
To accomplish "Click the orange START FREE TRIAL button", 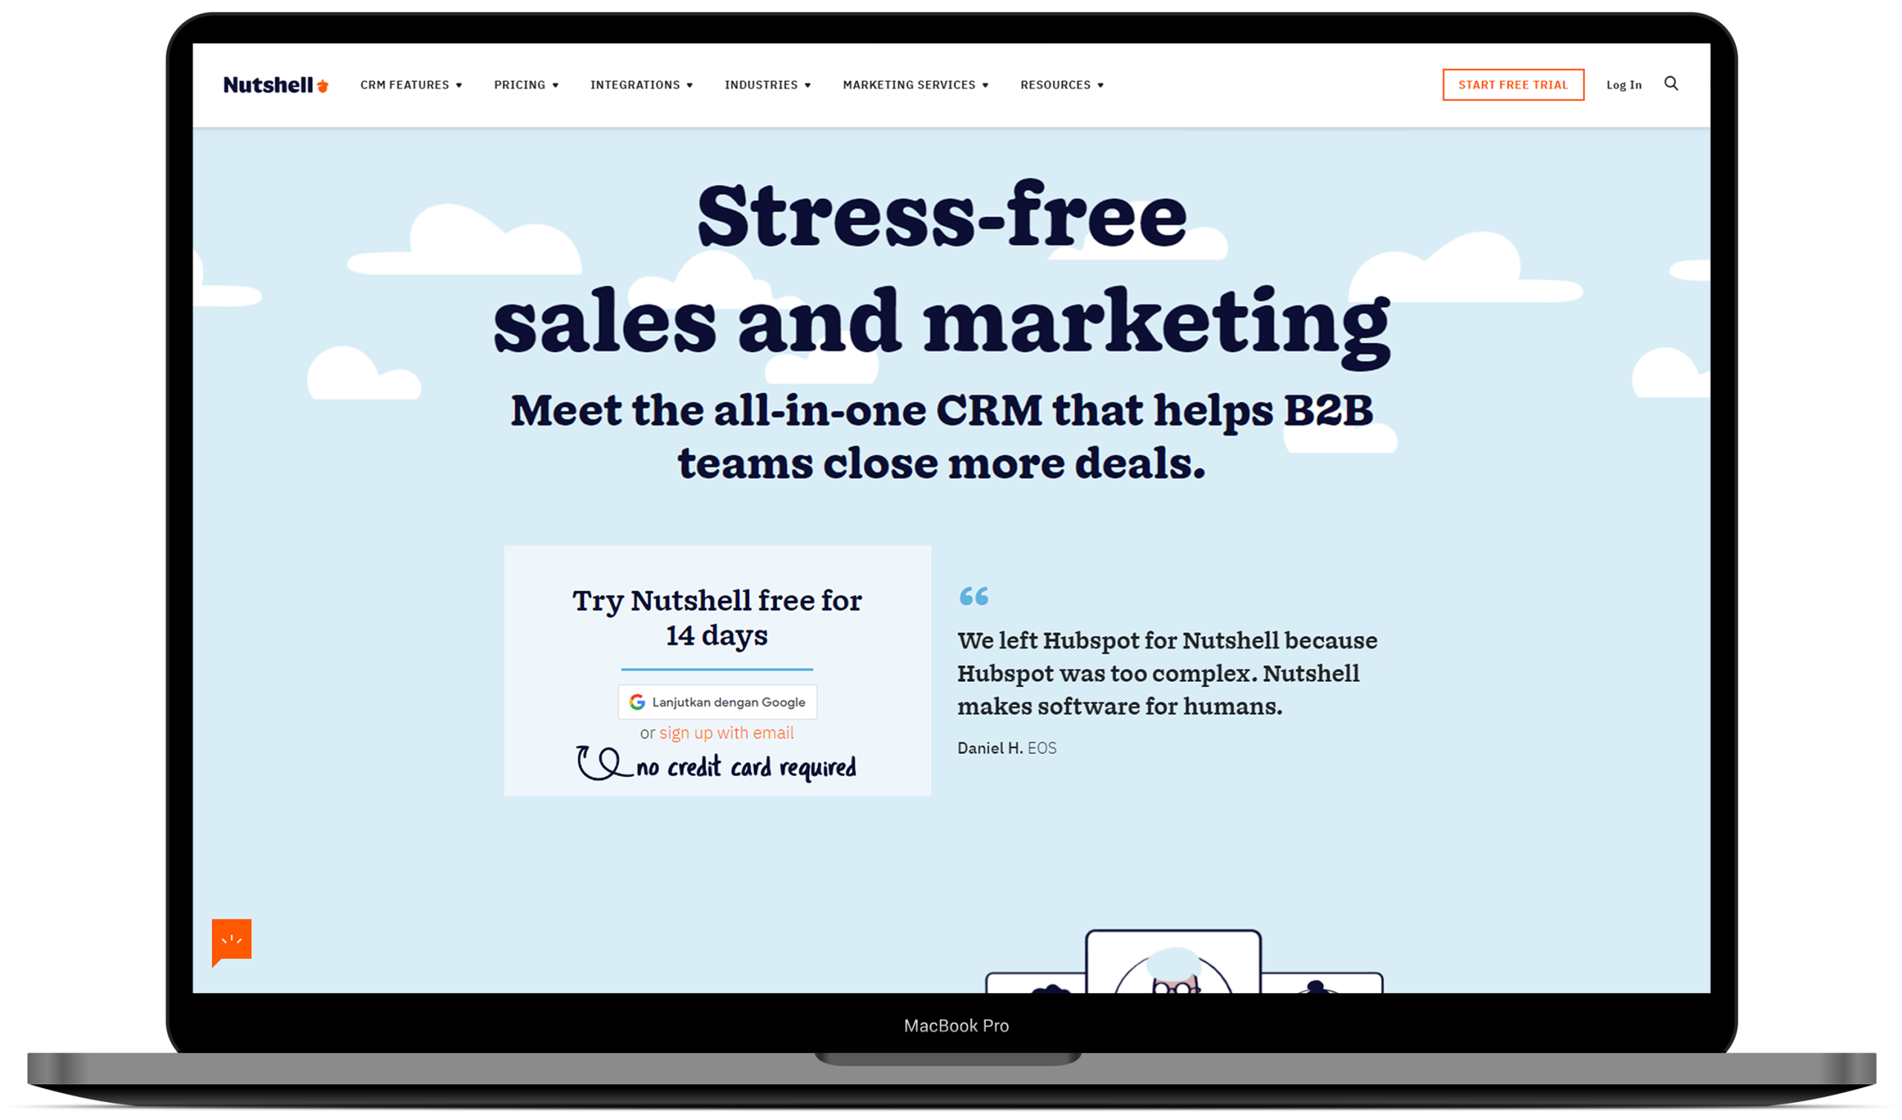I will tap(1514, 84).
